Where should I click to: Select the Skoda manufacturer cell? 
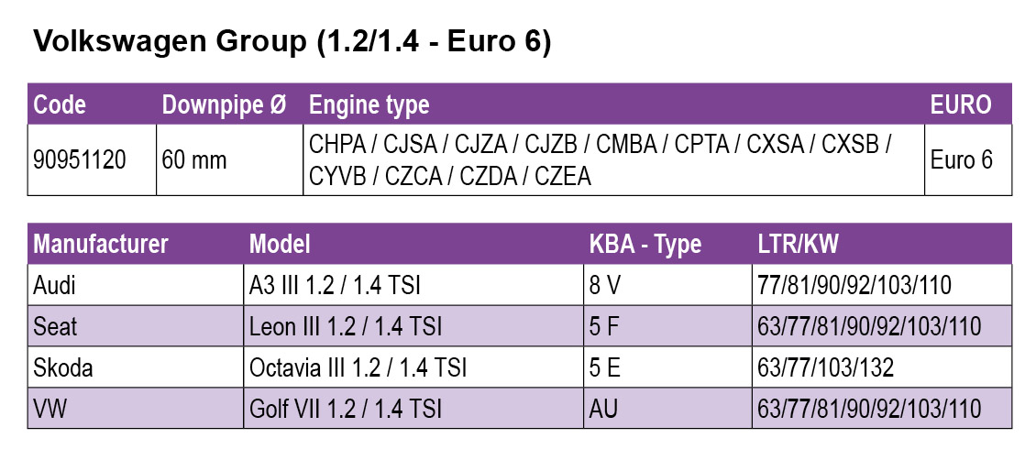(62, 367)
